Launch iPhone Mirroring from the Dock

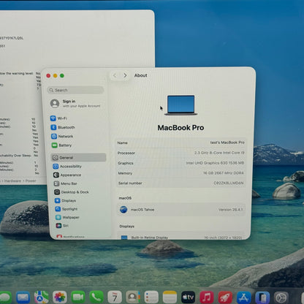(262, 297)
